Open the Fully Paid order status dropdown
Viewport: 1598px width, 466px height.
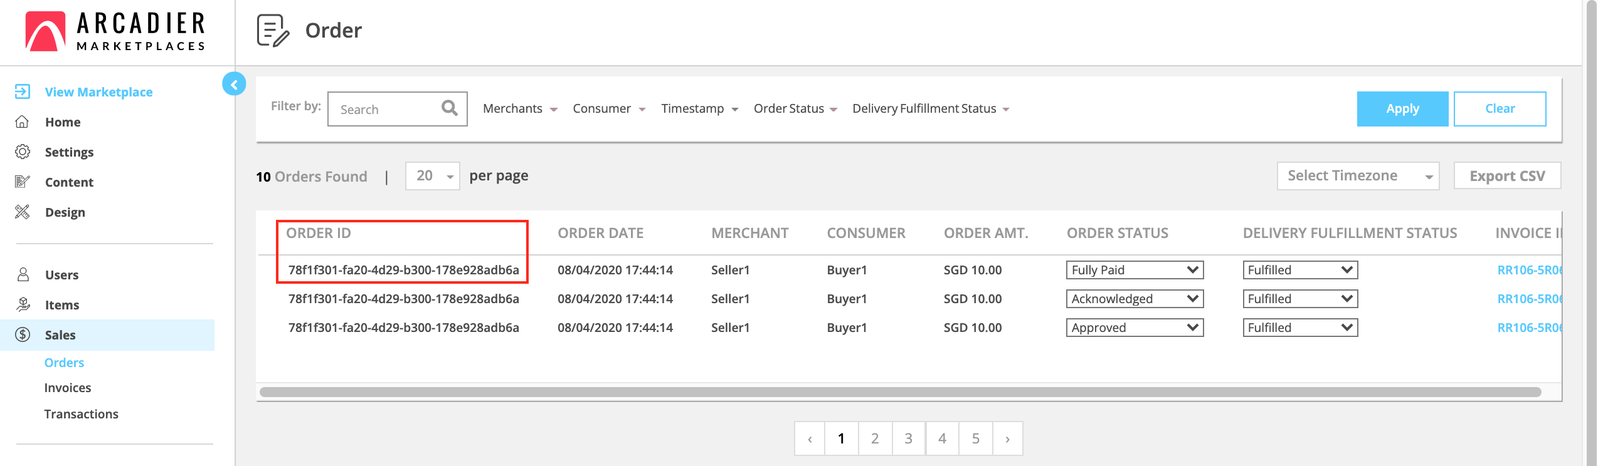(1134, 270)
